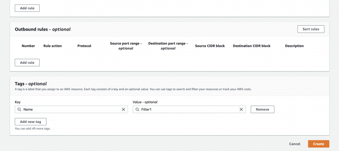The image size is (339, 151).
Task: Click the Key field label
Action: pyautogui.click(x=18, y=102)
